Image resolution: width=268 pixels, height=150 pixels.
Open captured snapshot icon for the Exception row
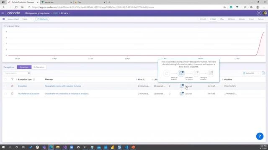[181, 86]
